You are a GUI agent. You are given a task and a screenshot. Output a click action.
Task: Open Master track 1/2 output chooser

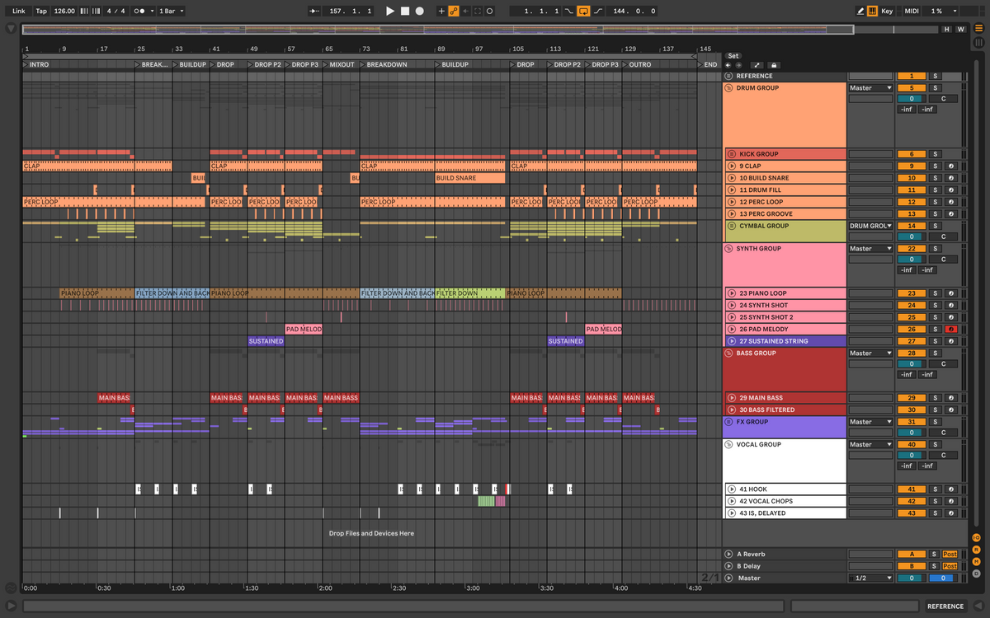click(x=870, y=578)
